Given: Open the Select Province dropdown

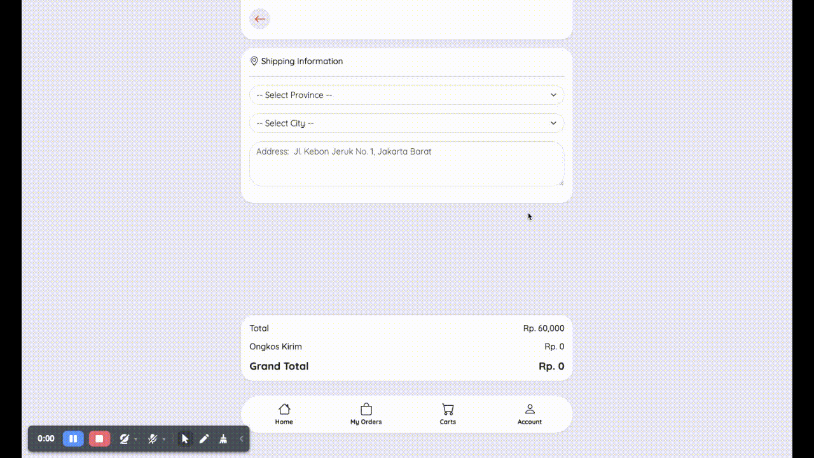Looking at the screenshot, I should pyautogui.click(x=407, y=95).
